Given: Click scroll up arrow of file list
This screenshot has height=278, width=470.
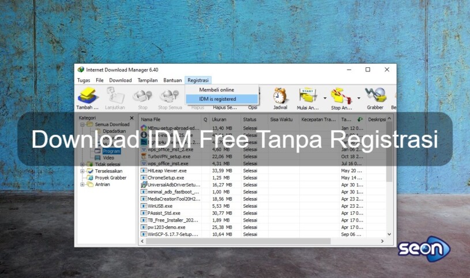Looking at the screenshot, I should coord(389,119).
